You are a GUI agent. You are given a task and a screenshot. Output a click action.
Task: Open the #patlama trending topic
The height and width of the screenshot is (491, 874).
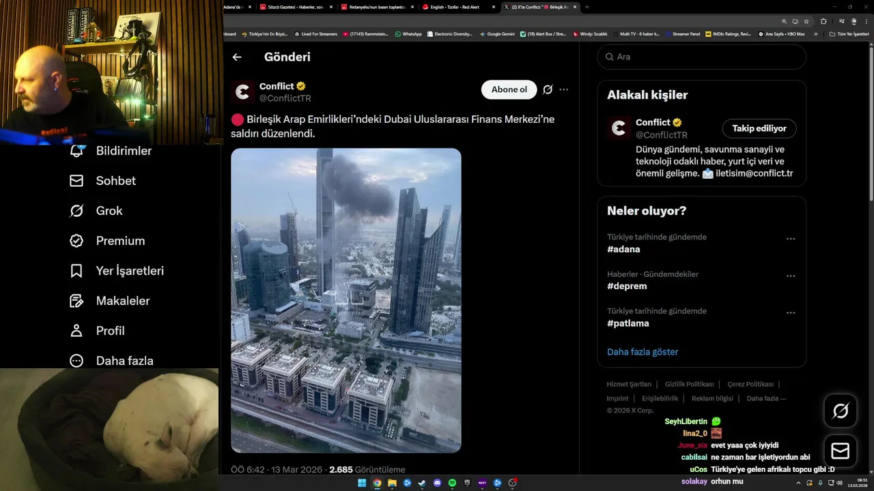point(628,323)
